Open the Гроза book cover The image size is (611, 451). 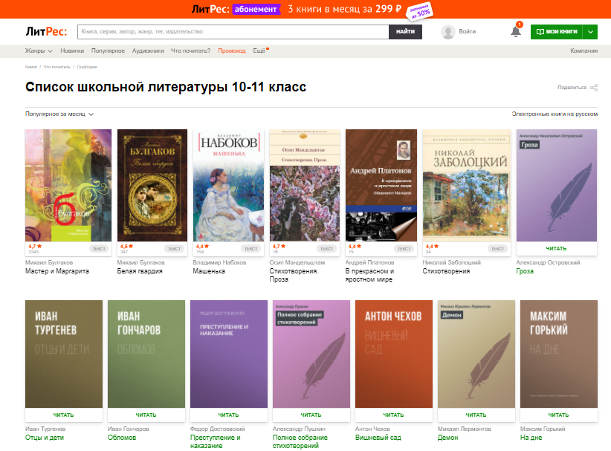pos(557,186)
